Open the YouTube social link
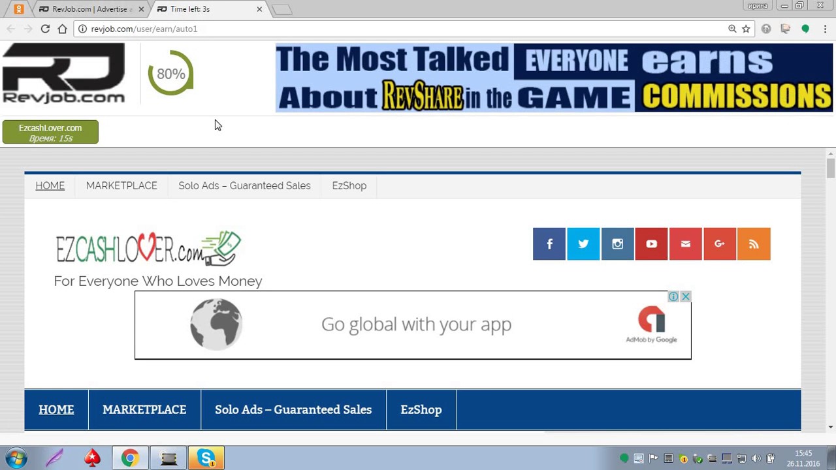Screen dimensions: 836x470 coord(651,244)
